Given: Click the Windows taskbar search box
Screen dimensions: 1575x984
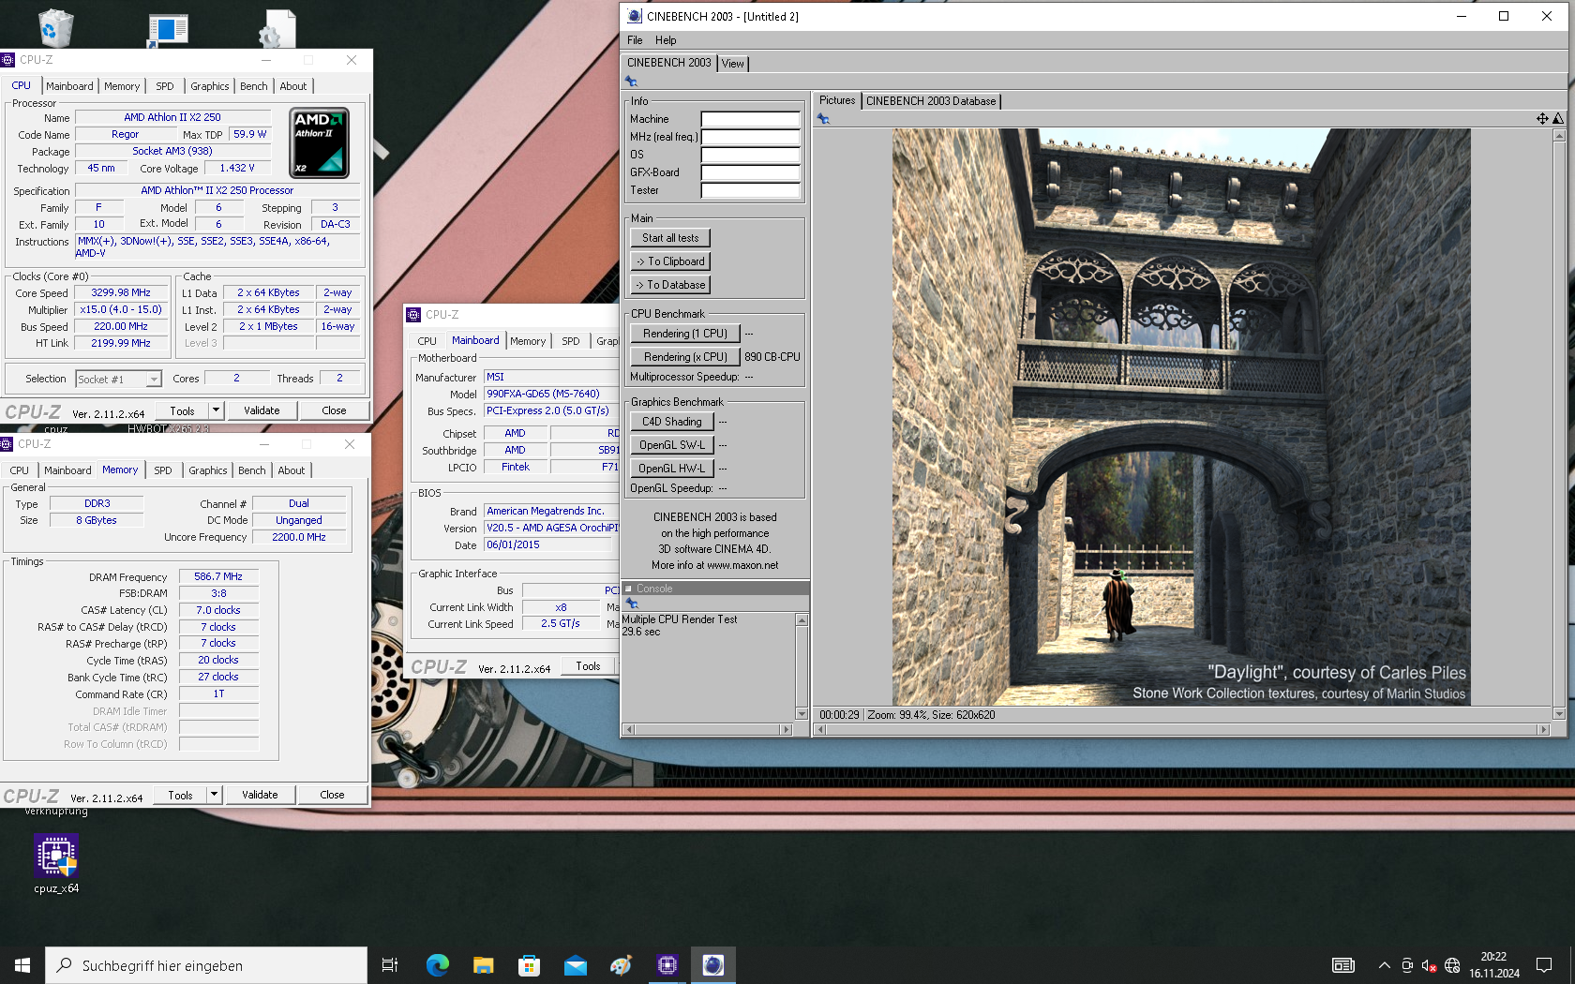Looking at the screenshot, I should pos(206,965).
